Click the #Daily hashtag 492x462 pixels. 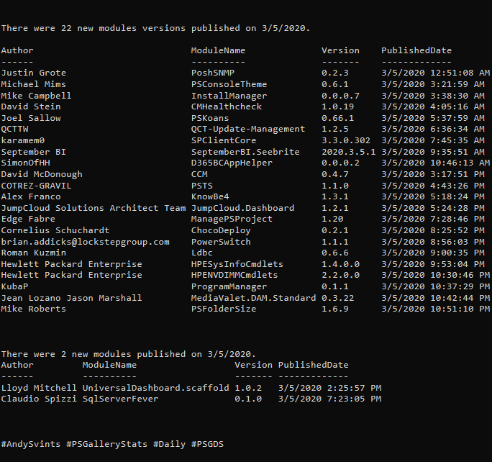[x=170, y=445]
